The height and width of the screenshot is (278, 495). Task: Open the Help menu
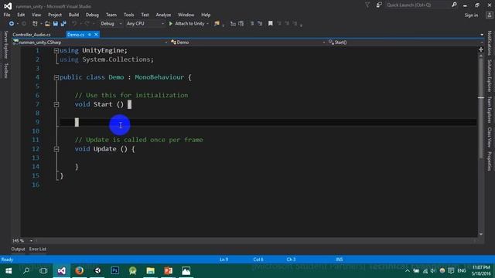point(206,15)
